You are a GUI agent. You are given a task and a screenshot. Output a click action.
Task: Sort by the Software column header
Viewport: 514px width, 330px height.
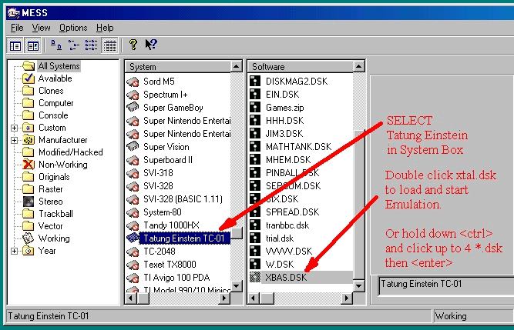300,67
